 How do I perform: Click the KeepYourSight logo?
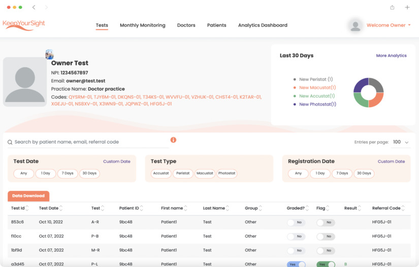click(x=24, y=25)
